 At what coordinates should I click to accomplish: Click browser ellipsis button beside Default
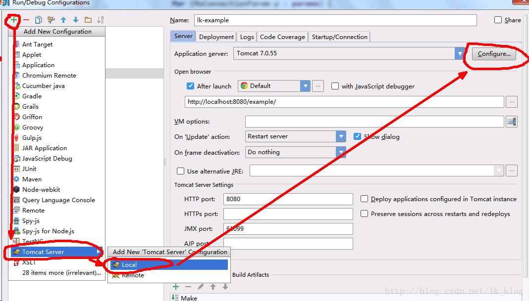(x=318, y=86)
